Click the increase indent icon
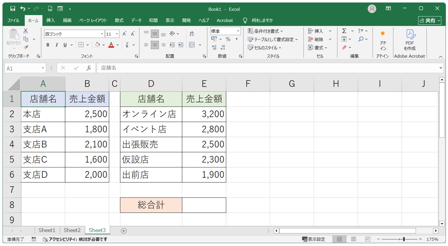The image size is (448, 246). (181, 45)
